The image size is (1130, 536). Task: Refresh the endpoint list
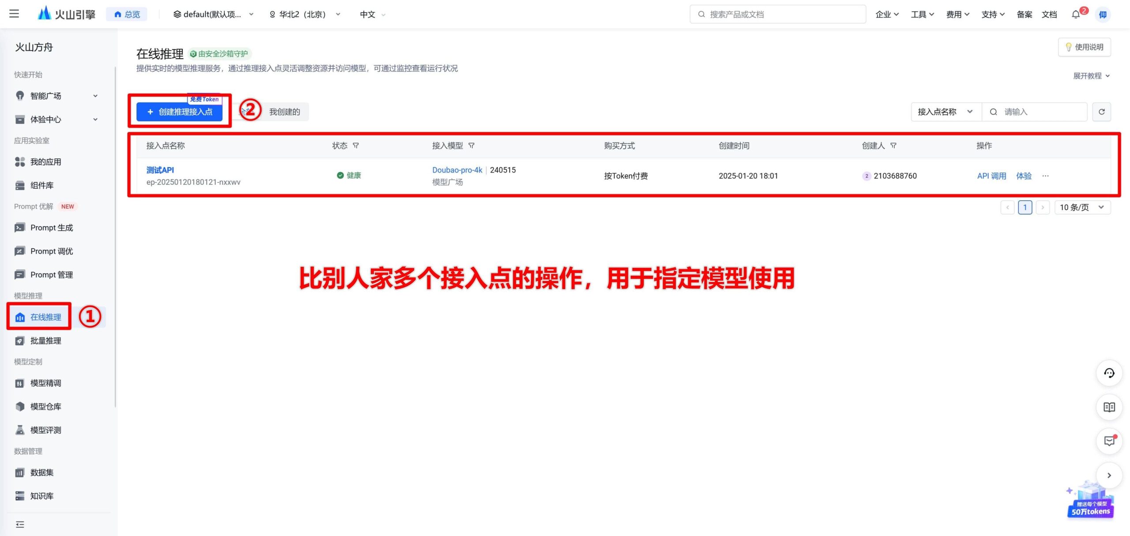point(1101,112)
